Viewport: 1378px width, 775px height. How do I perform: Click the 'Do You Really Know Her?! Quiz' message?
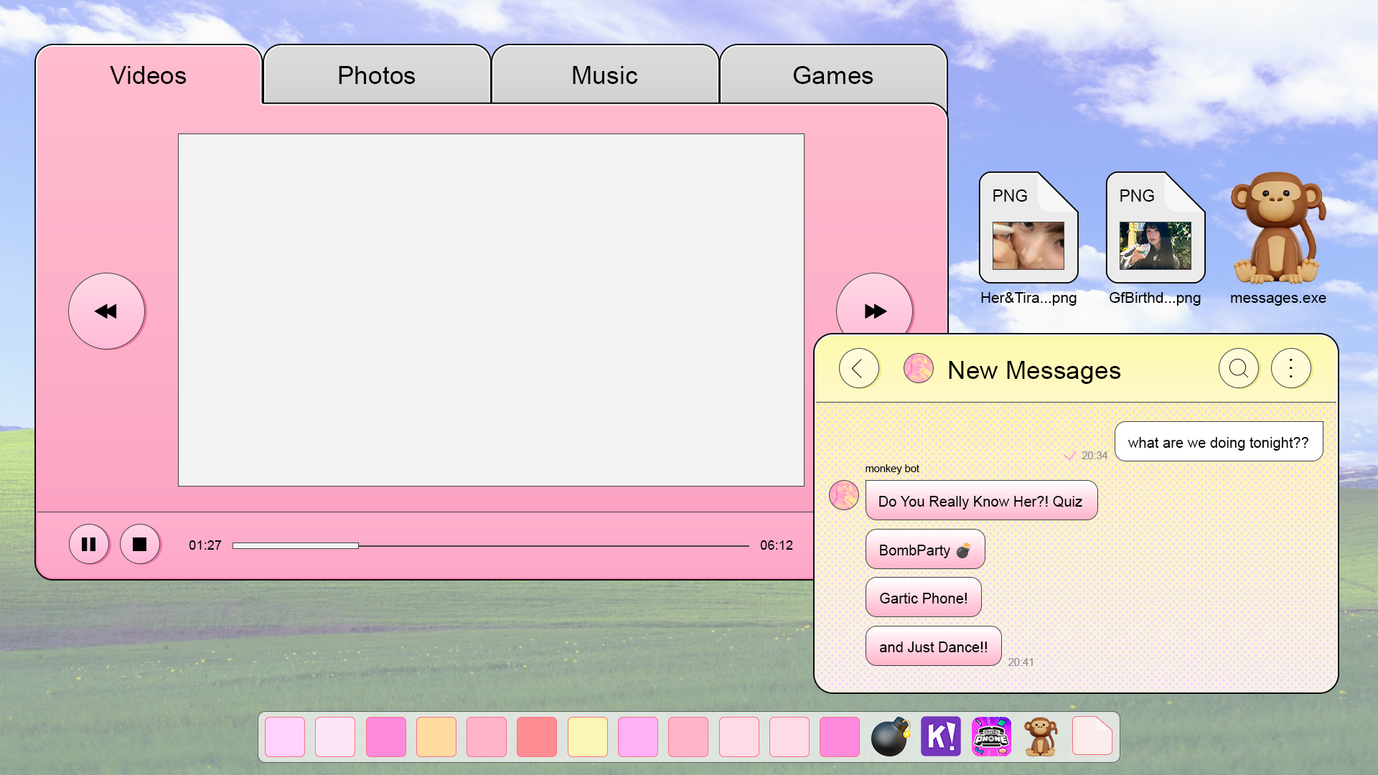pos(980,501)
